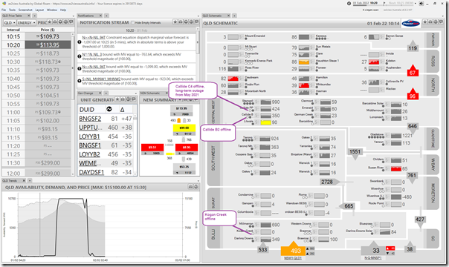Image resolution: width=449 pixels, height=267 pixels.
Task: Switch to the Notifications tab
Action: tap(86, 16)
